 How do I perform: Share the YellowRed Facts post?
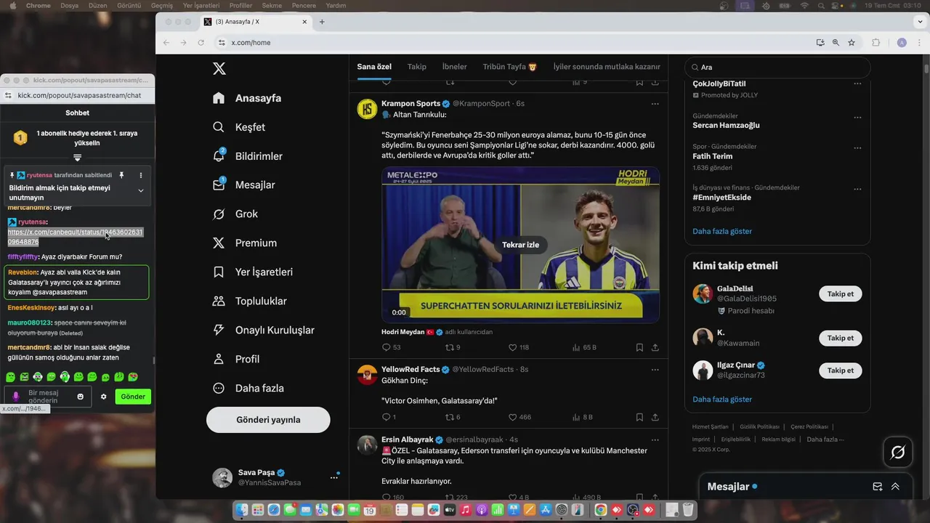[655, 417]
